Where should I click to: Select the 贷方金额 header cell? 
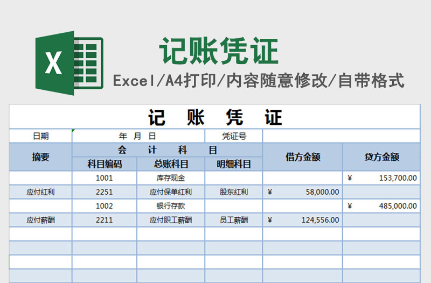381,157
